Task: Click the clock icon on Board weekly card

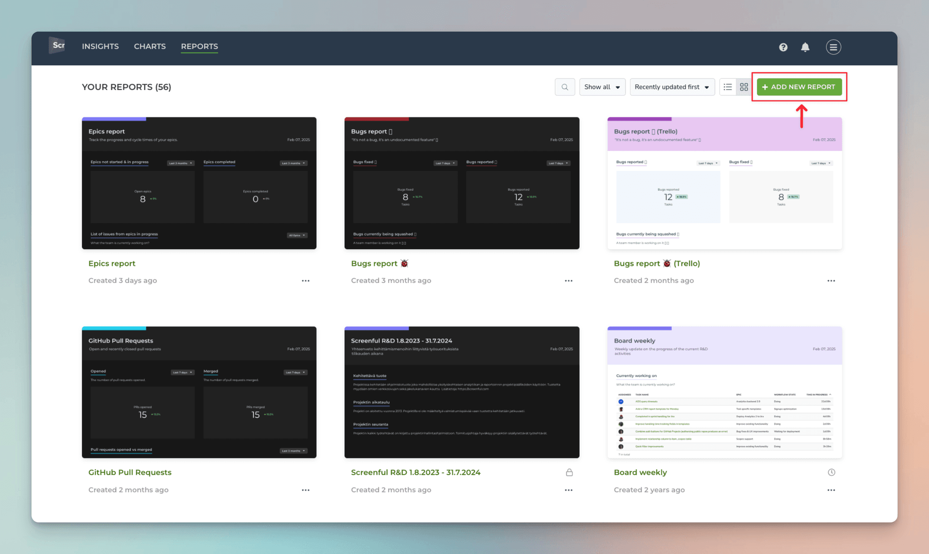Action: click(831, 472)
